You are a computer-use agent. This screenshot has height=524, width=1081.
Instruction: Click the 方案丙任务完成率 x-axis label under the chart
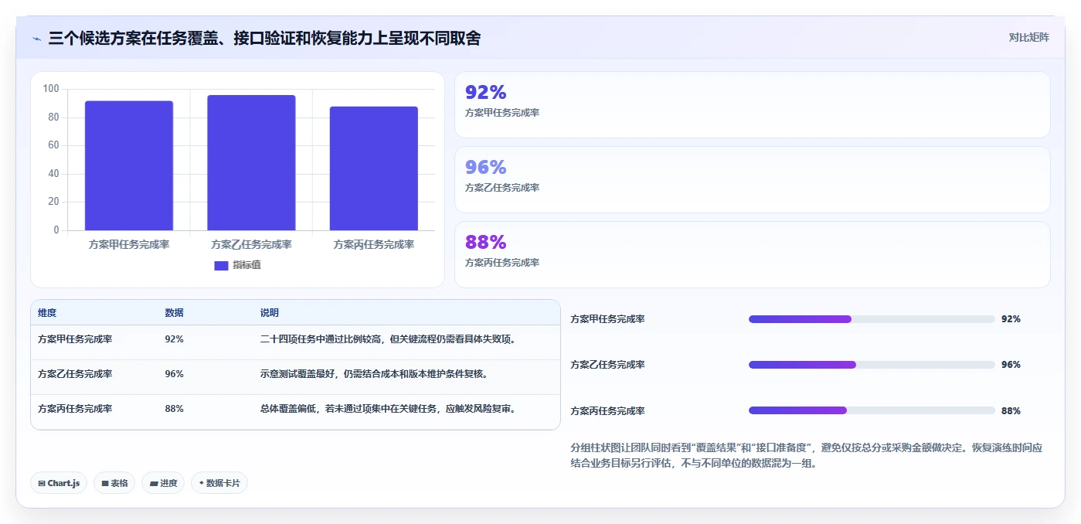(373, 244)
